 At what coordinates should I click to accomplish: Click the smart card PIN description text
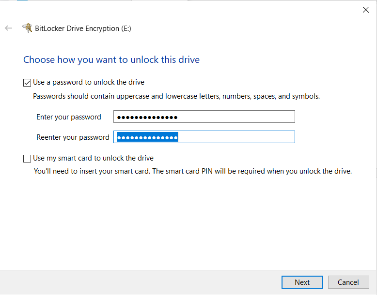pyautogui.click(x=192, y=171)
